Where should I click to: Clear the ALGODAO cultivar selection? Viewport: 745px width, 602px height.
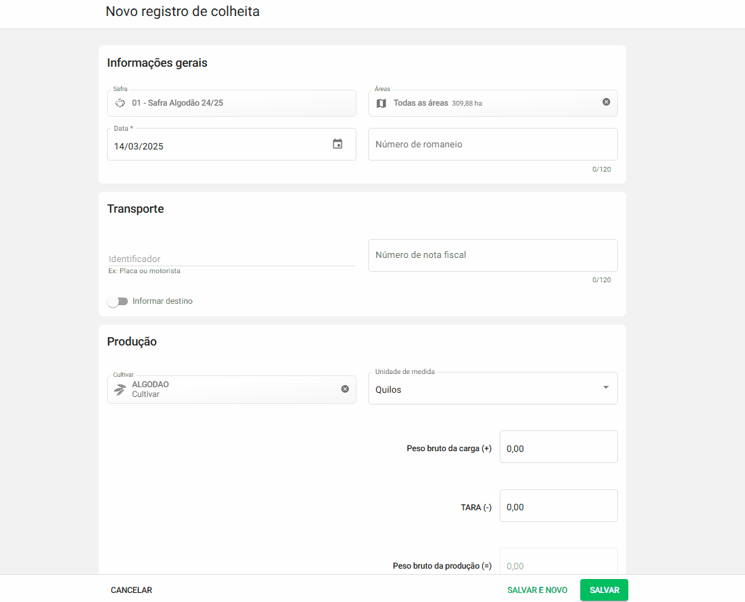pyautogui.click(x=345, y=389)
